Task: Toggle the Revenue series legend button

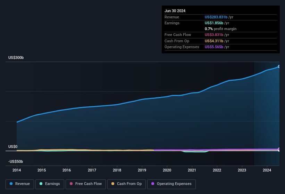Action: click(20, 184)
